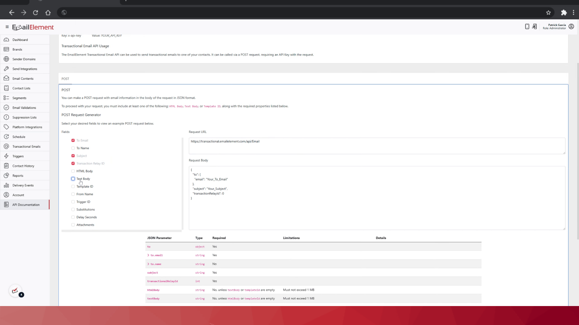Click the Schedule clock icon
The image size is (579, 325).
click(x=6, y=137)
